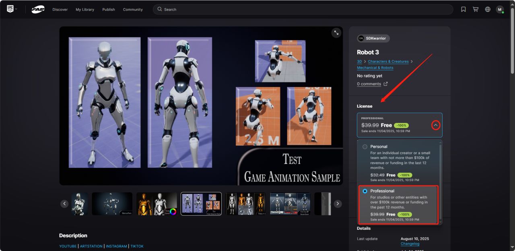This screenshot has height=251, width=515.
Task: Follow the Mechanical & Robots breadcrumb
Action: pyautogui.click(x=375, y=67)
